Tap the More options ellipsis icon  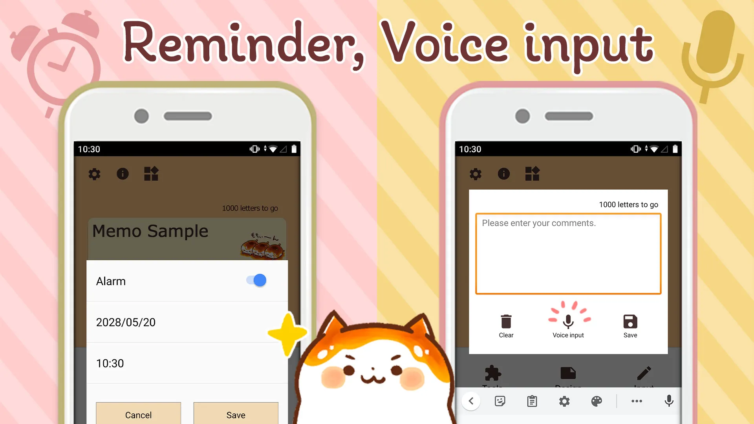[x=637, y=401]
